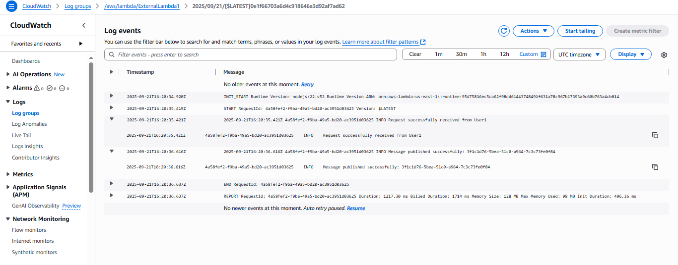Collapse the 'Request successfully received' log row

tap(111, 119)
